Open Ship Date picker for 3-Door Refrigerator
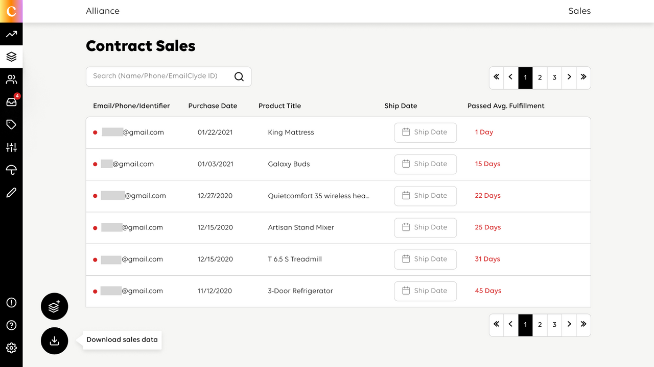Image resolution: width=654 pixels, height=367 pixels. click(x=425, y=291)
